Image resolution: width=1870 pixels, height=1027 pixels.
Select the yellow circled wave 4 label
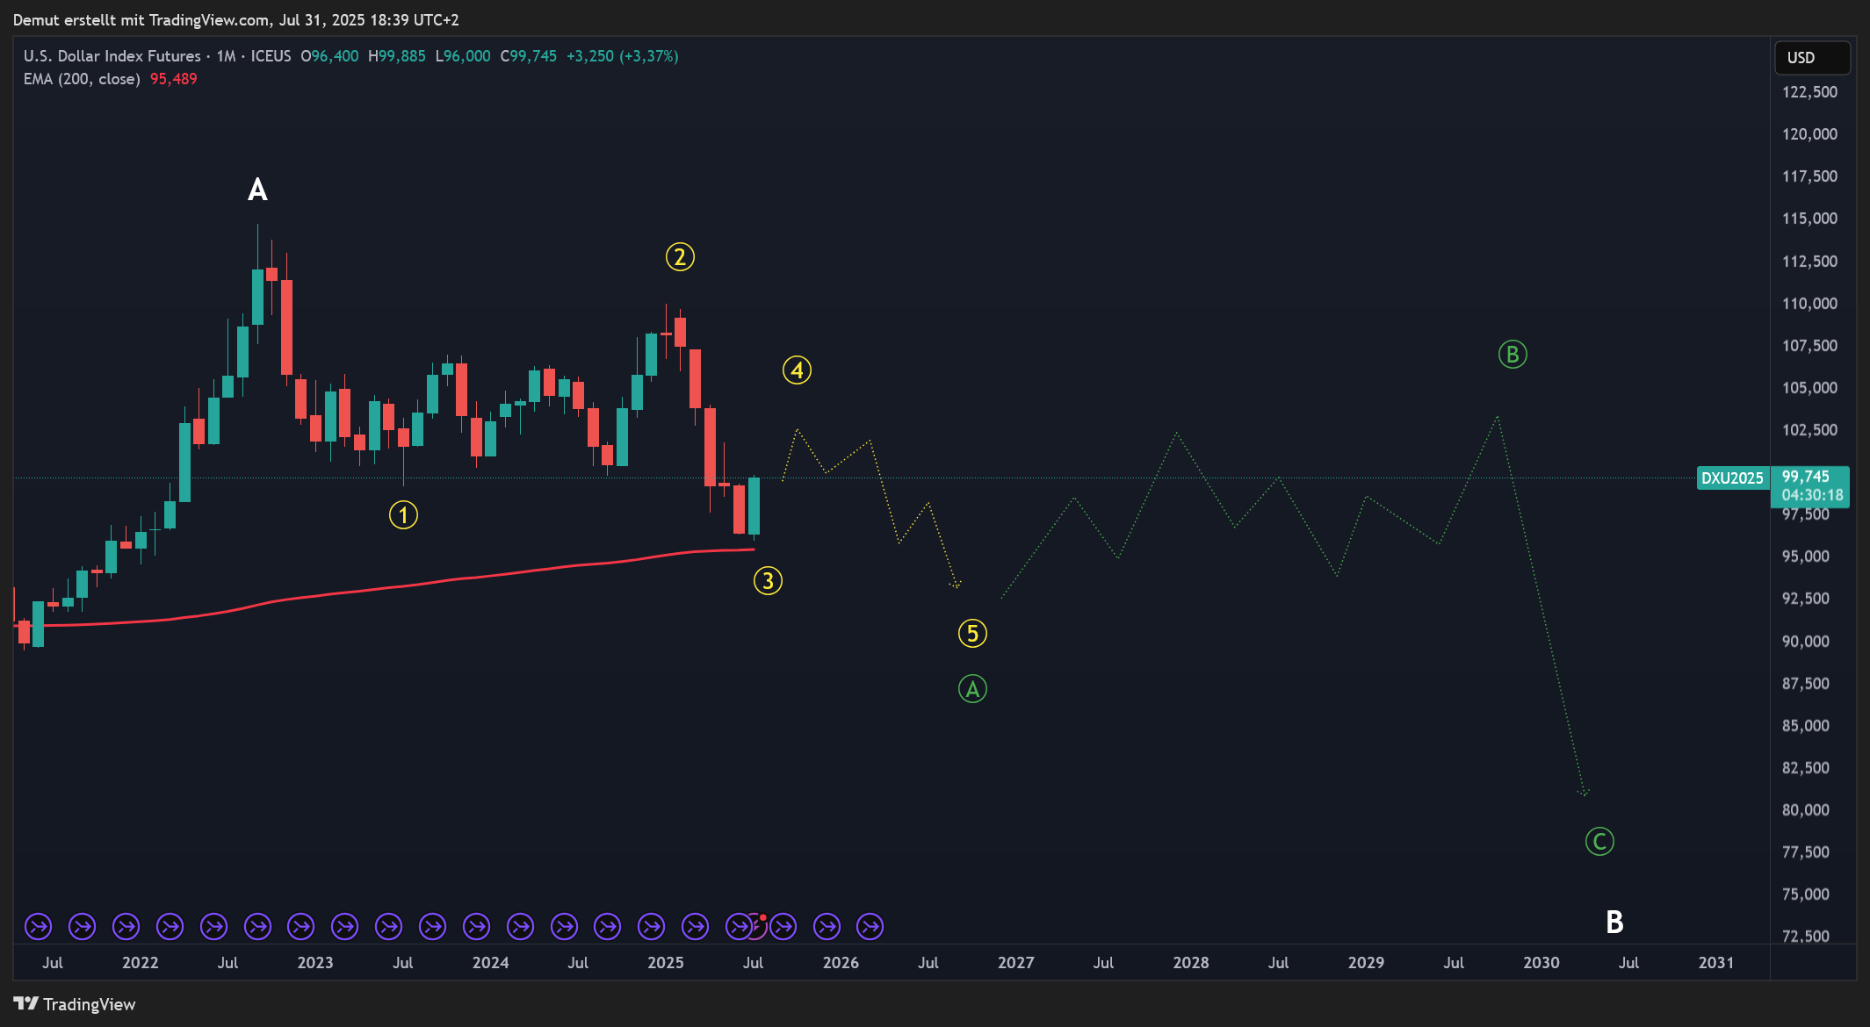tap(797, 370)
